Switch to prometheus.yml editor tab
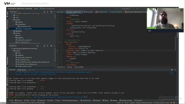This screenshot has height=104, width=185. point(102,12)
